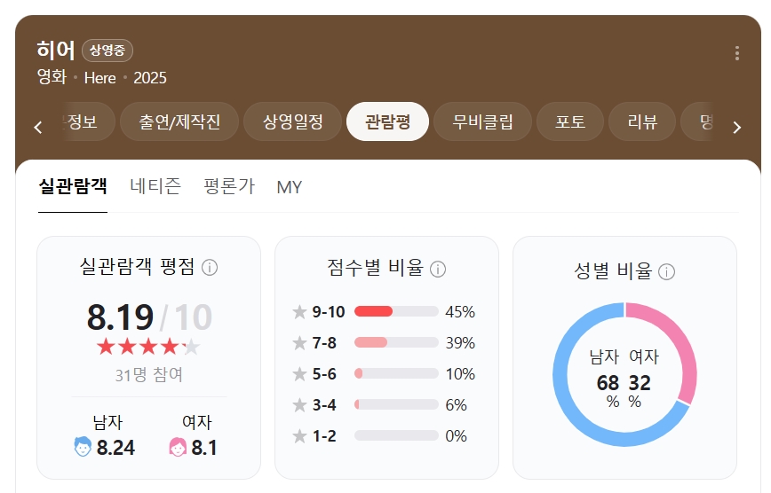The image size is (771, 493).
Task: Show more tabs with right chevron arrow
Action: pos(736,127)
